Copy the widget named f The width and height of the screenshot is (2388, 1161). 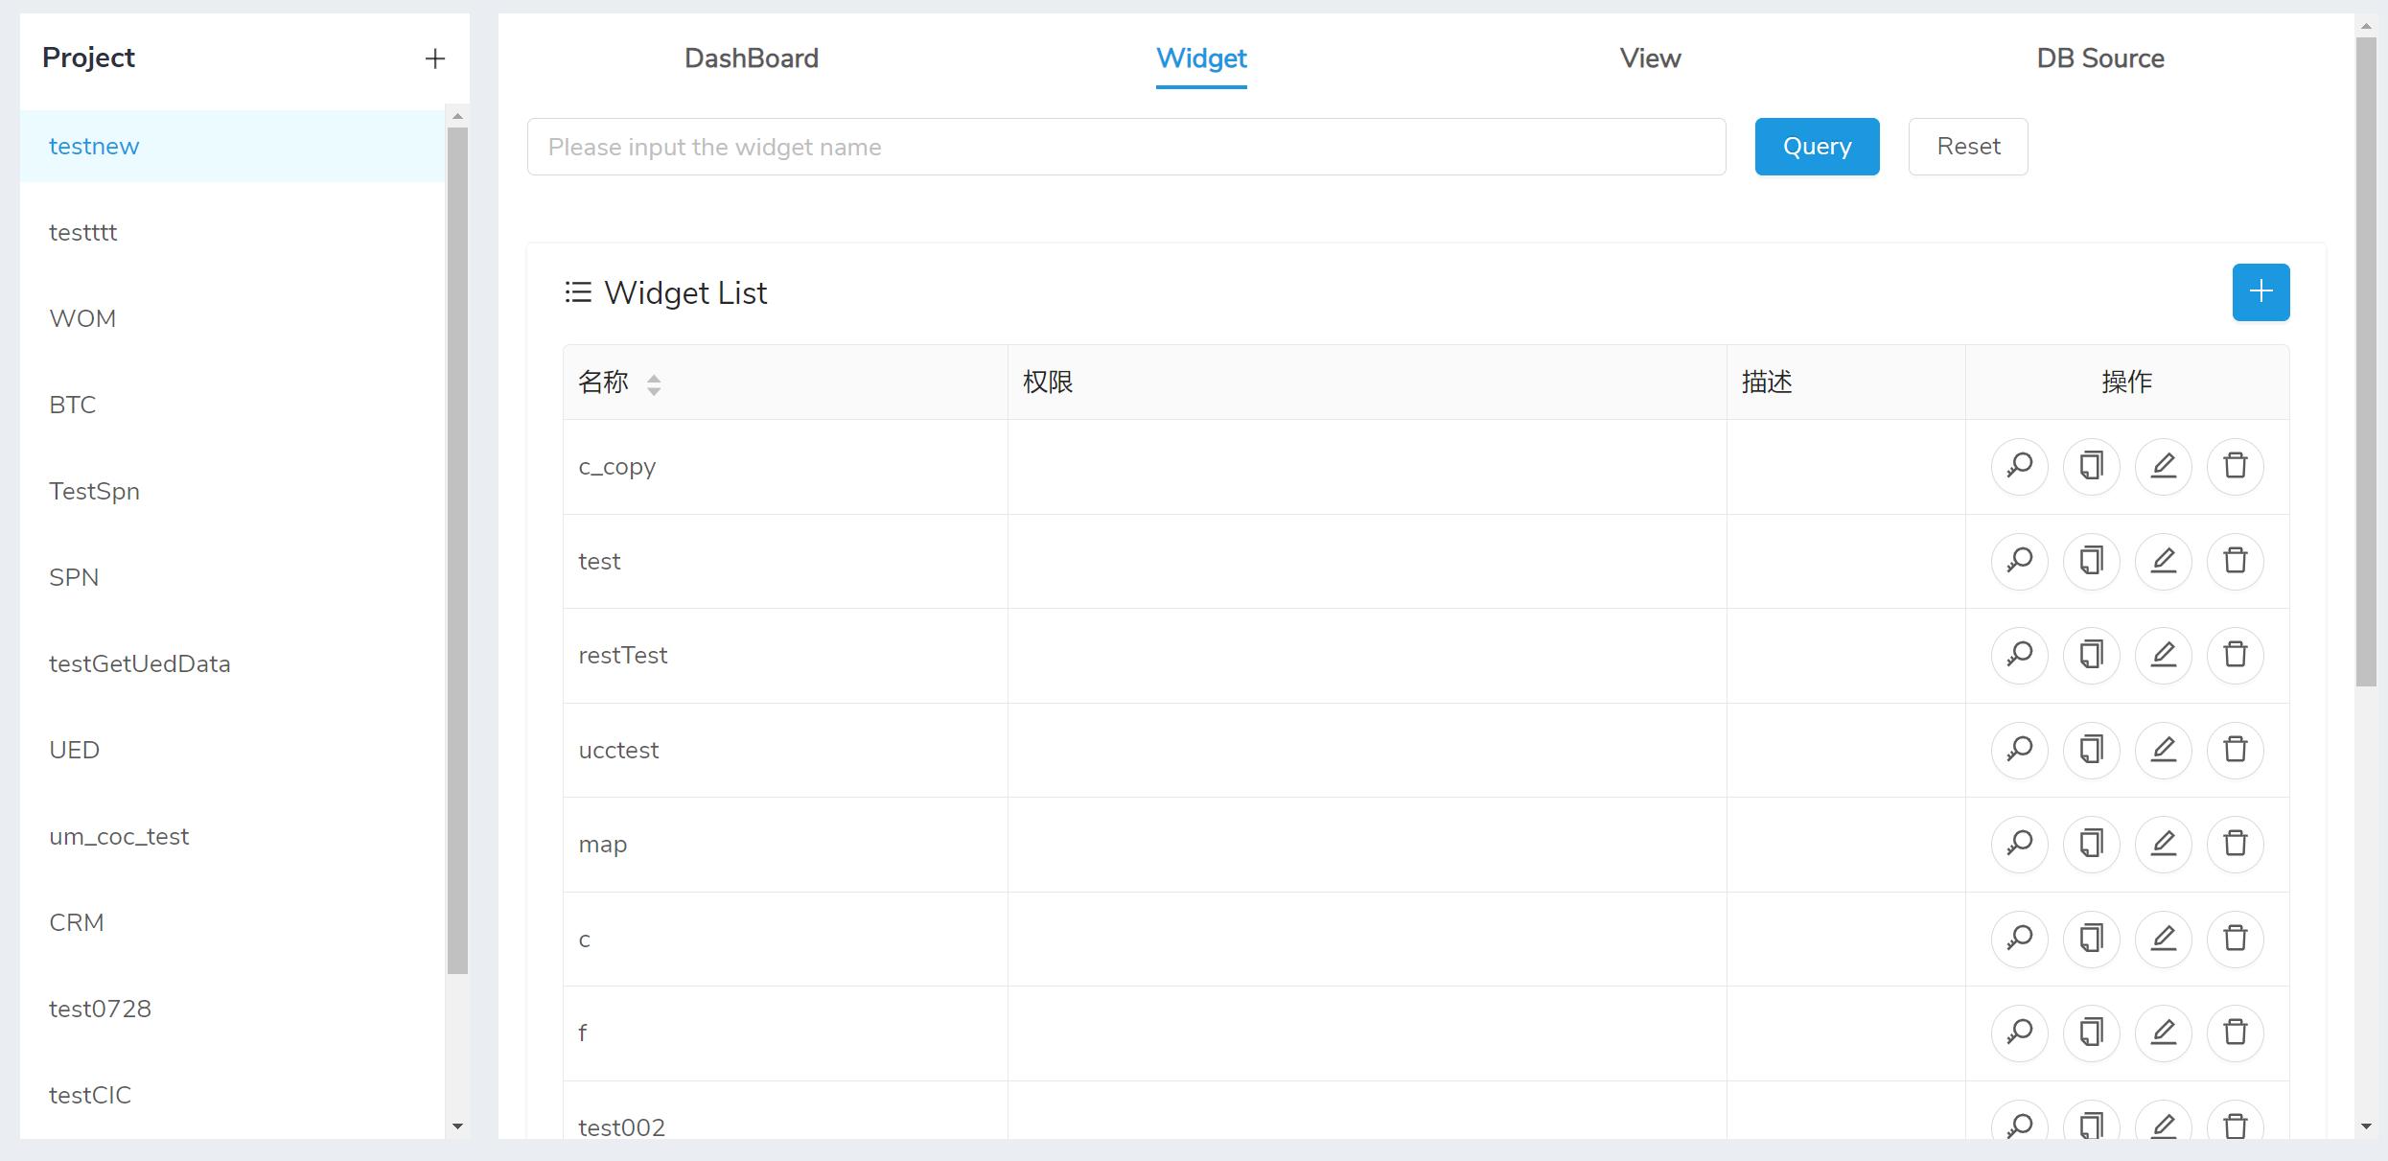(x=2091, y=1033)
